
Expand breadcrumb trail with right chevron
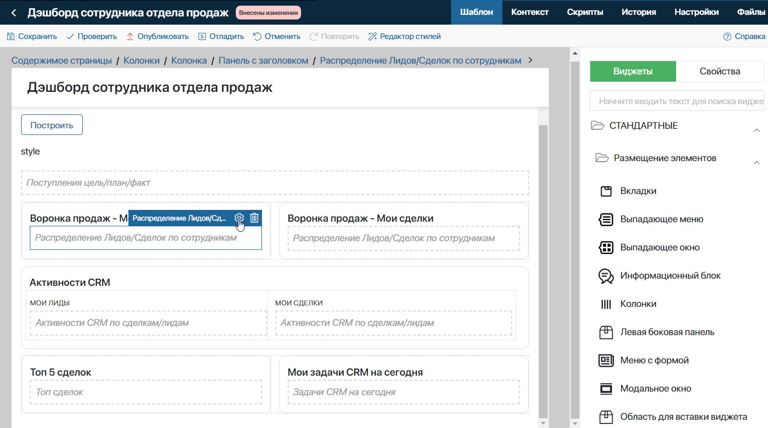coord(530,61)
